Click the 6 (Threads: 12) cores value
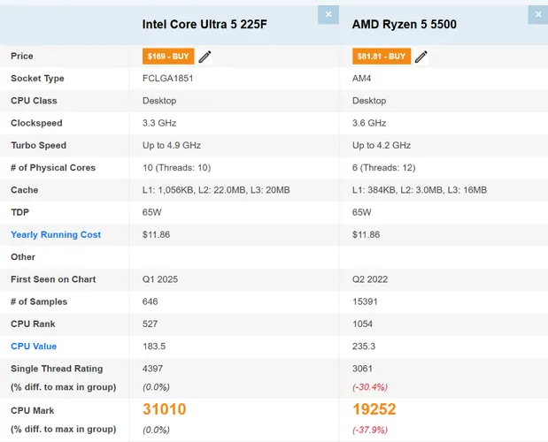This screenshot has height=442, width=548. (x=383, y=167)
